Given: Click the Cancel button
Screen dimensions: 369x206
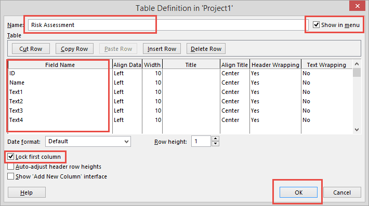Looking at the screenshot, I should (342, 193).
